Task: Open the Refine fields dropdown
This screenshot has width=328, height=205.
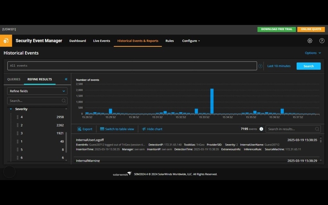Action: (x=37, y=91)
